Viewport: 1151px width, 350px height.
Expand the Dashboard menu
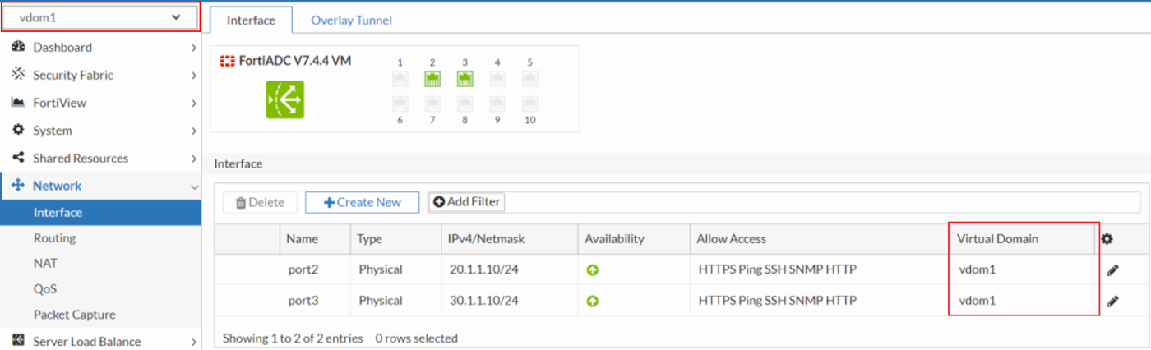coord(100,48)
